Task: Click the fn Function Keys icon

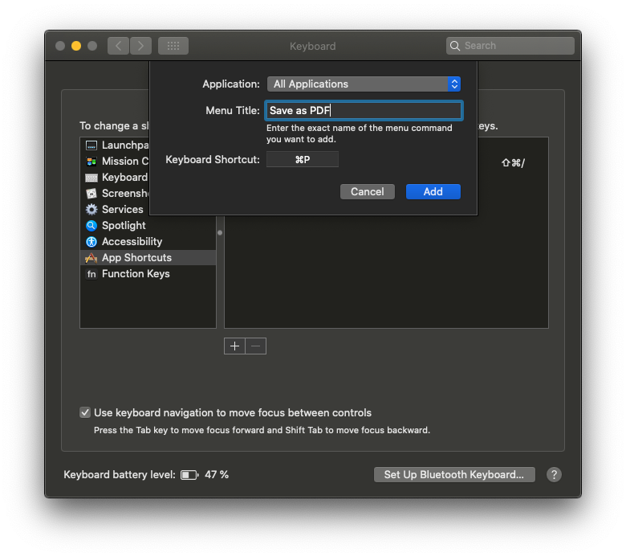Action: pyautogui.click(x=91, y=274)
